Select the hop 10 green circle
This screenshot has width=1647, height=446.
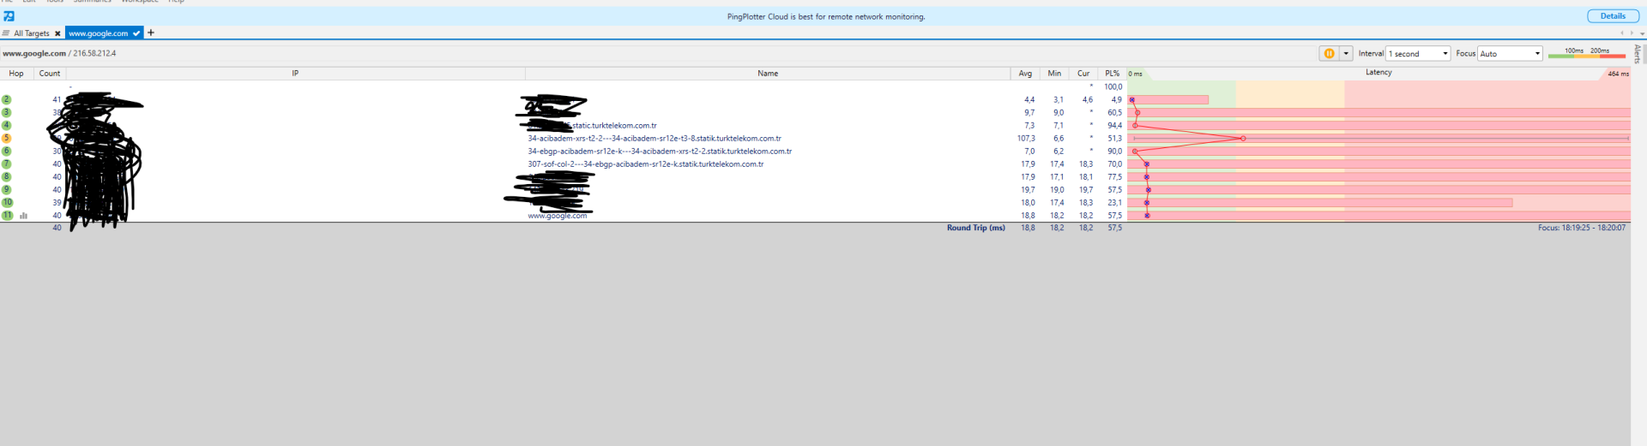[8, 202]
